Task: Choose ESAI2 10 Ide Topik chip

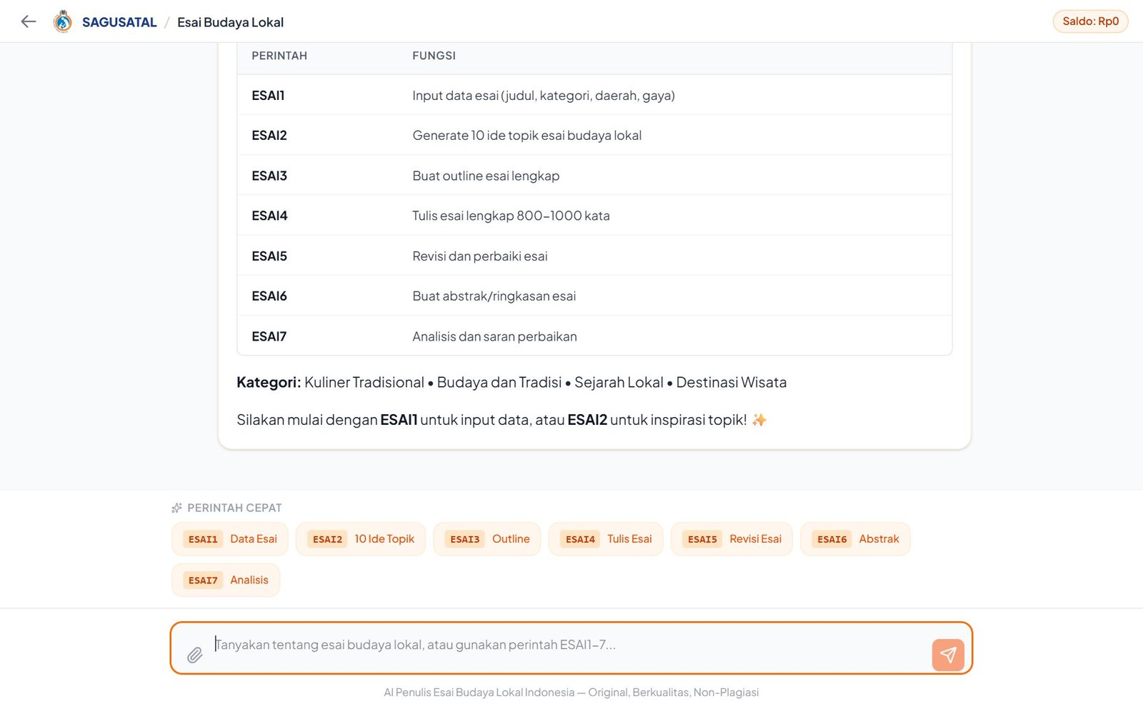Action: 361,539
